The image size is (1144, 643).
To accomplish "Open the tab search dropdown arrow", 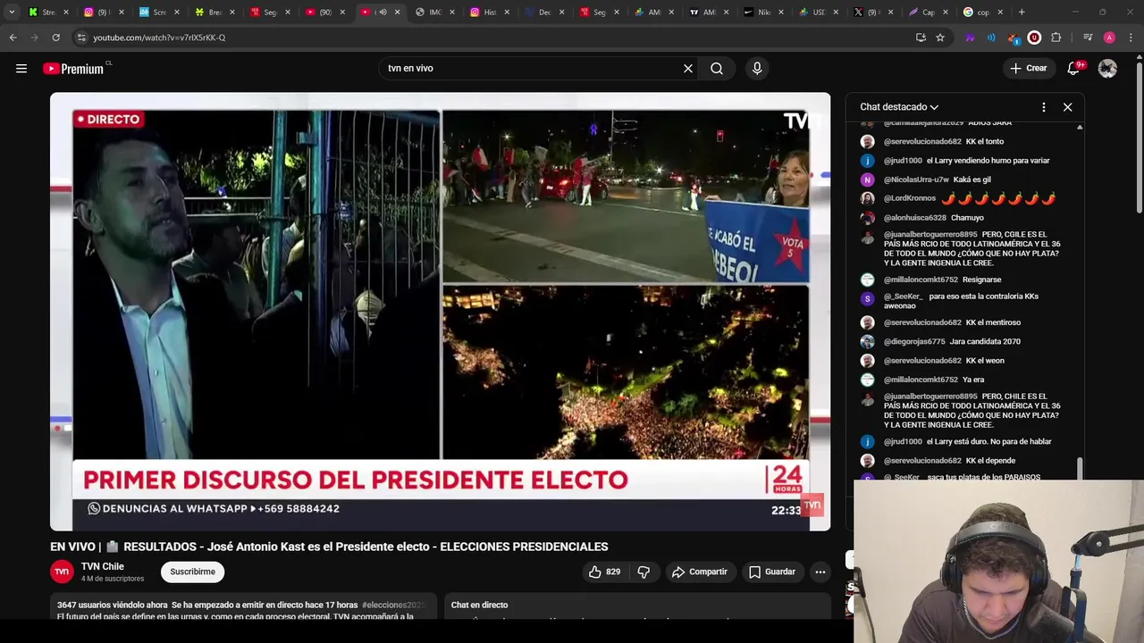I will [x=12, y=13].
